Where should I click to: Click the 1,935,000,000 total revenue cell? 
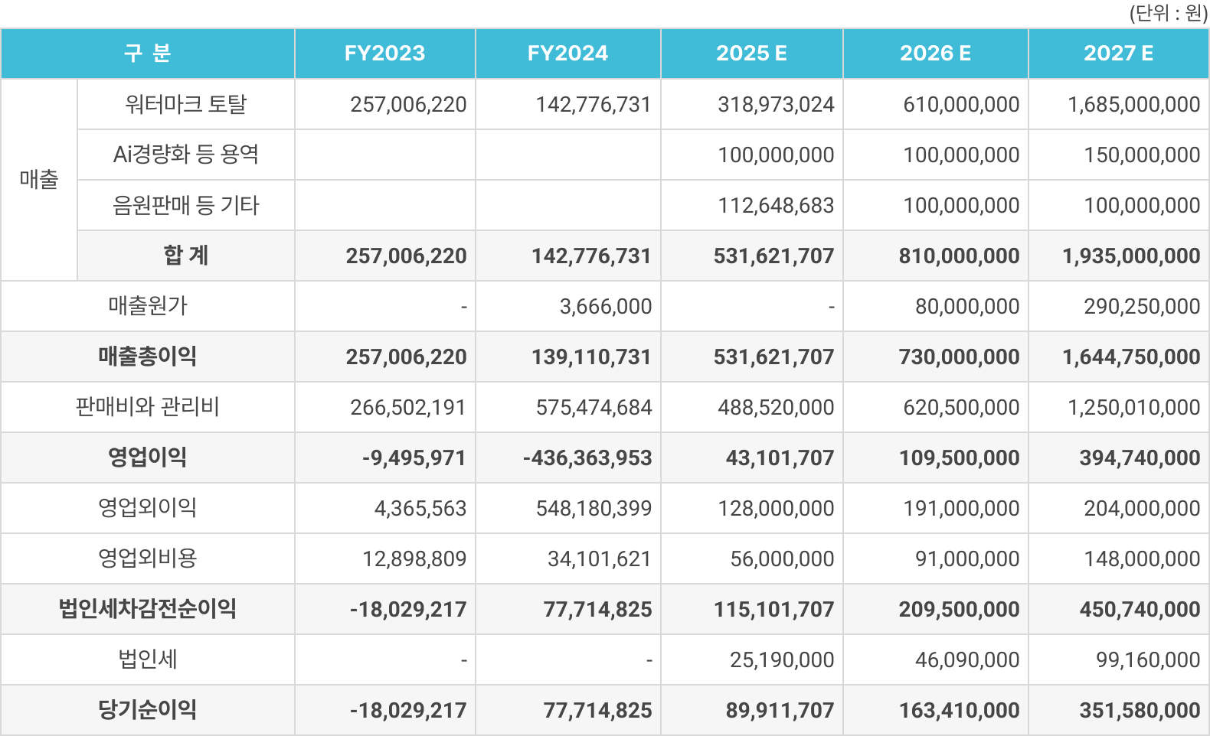[x=1130, y=256]
